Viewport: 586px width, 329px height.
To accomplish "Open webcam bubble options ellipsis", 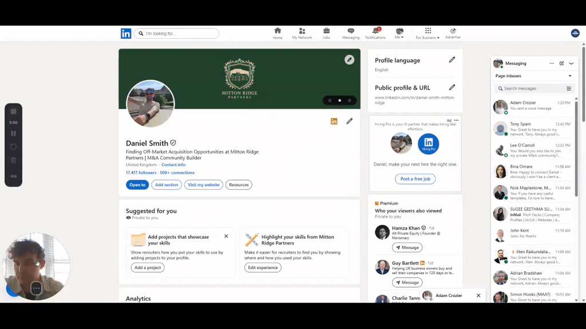I will tap(36, 288).
